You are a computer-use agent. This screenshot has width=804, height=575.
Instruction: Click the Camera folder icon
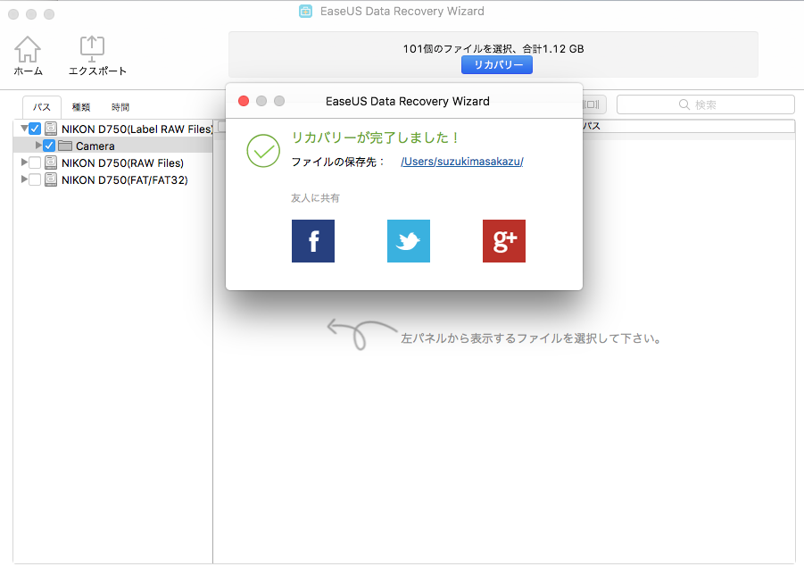point(65,146)
